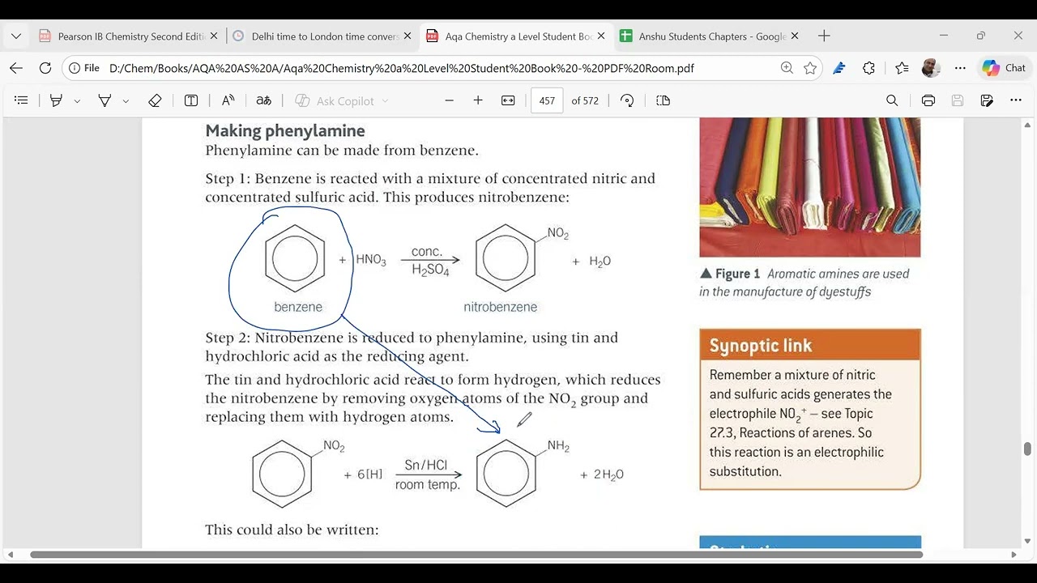Select the Highlight tool
Image resolution: width=1037 pixels, height=583 pixels.
56,100
